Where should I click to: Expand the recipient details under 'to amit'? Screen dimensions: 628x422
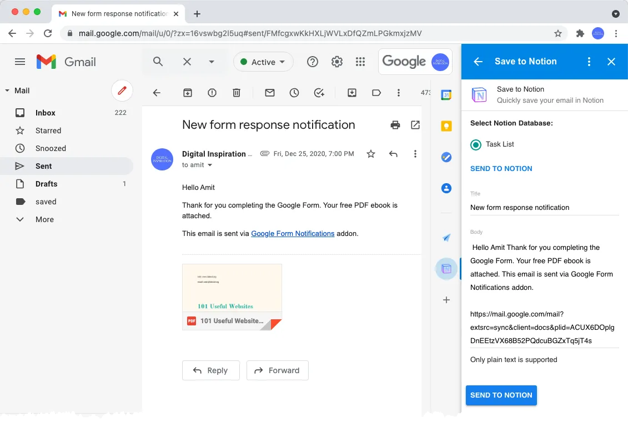[211, 165]
